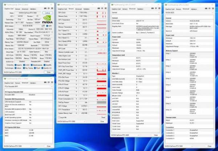
Task: Open Validation tab in the General advanced window
Action: pos(140,9)
